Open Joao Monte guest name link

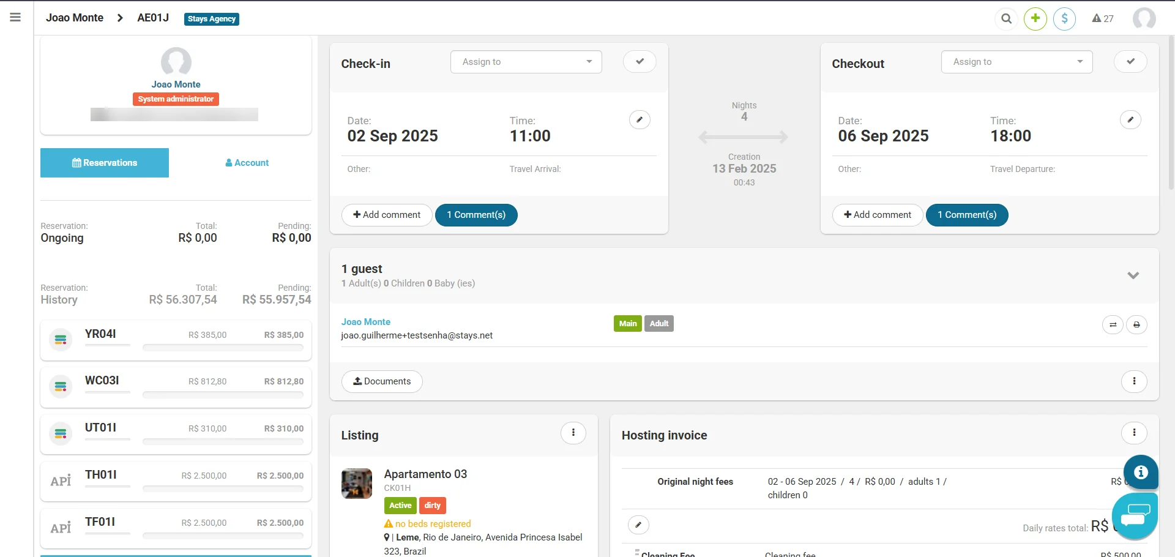(x=366, y=322)
